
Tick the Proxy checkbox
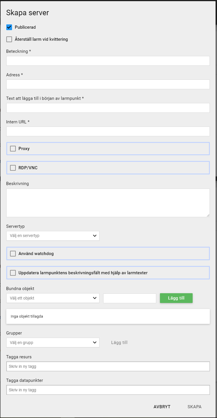pos(13,149)
